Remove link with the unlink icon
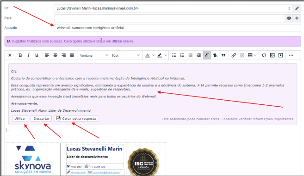This screenshot has width=304, height=176. pos(242,55)
